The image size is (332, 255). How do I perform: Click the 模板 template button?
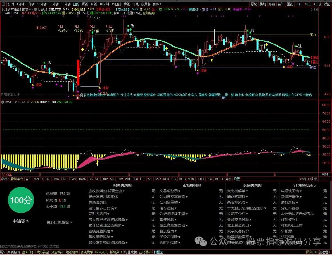[x=314, y=179]
